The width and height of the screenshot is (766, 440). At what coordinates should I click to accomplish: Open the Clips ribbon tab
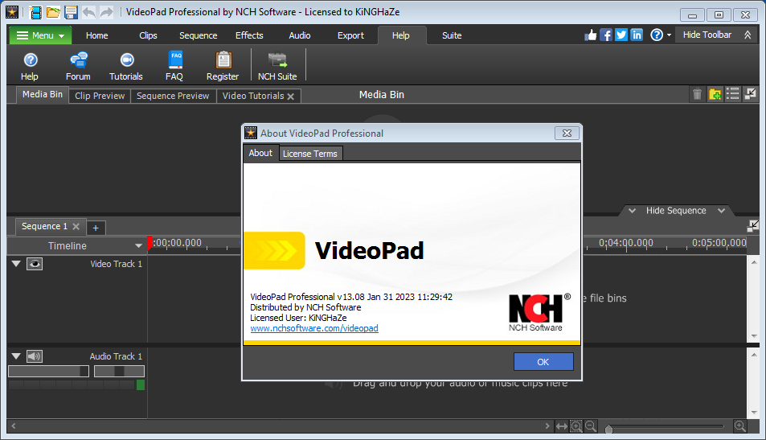point(148,35)
